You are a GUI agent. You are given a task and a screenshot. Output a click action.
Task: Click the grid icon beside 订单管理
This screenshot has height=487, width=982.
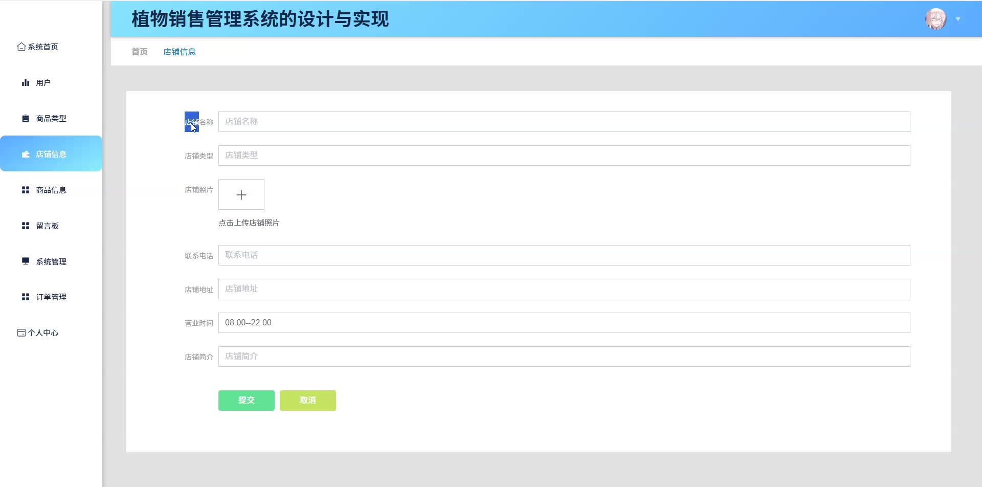point(26,297)
